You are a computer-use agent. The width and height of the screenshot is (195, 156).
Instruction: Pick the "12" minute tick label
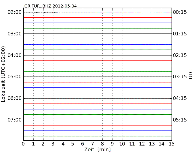click(142, 144)
